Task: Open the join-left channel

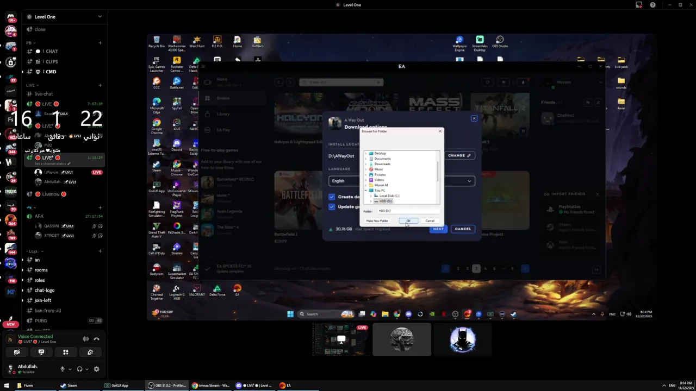Action: click(64, 300)
